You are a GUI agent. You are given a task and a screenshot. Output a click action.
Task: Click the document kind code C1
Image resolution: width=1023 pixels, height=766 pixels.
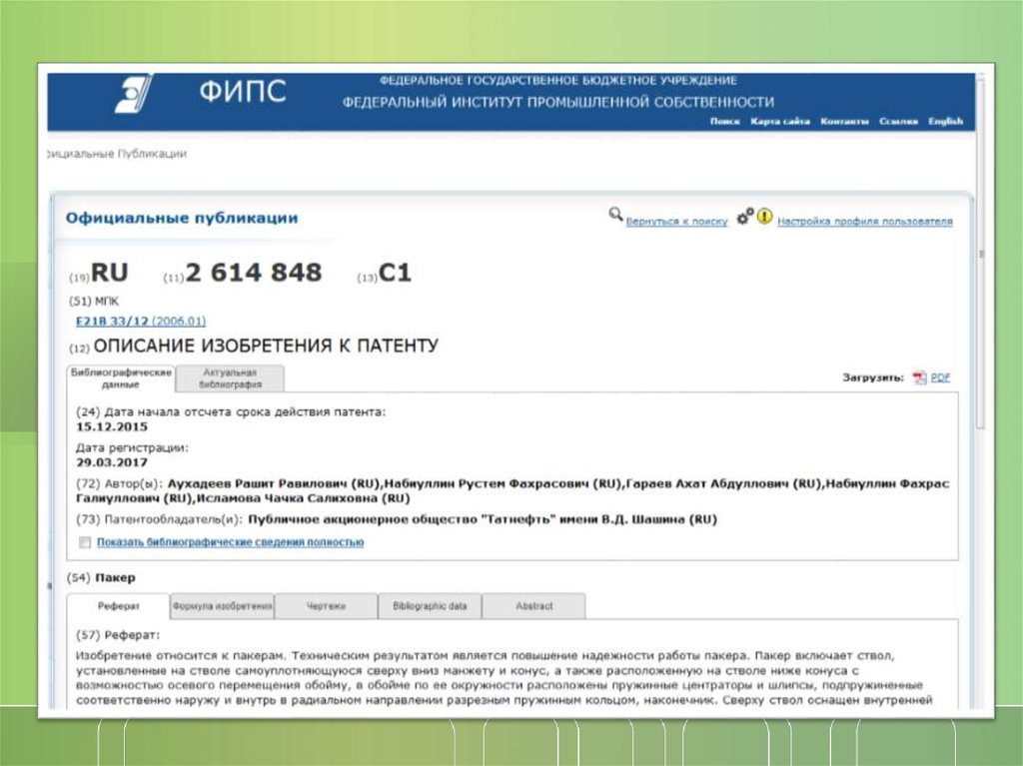pyautogui.click(x=395, y=273)
